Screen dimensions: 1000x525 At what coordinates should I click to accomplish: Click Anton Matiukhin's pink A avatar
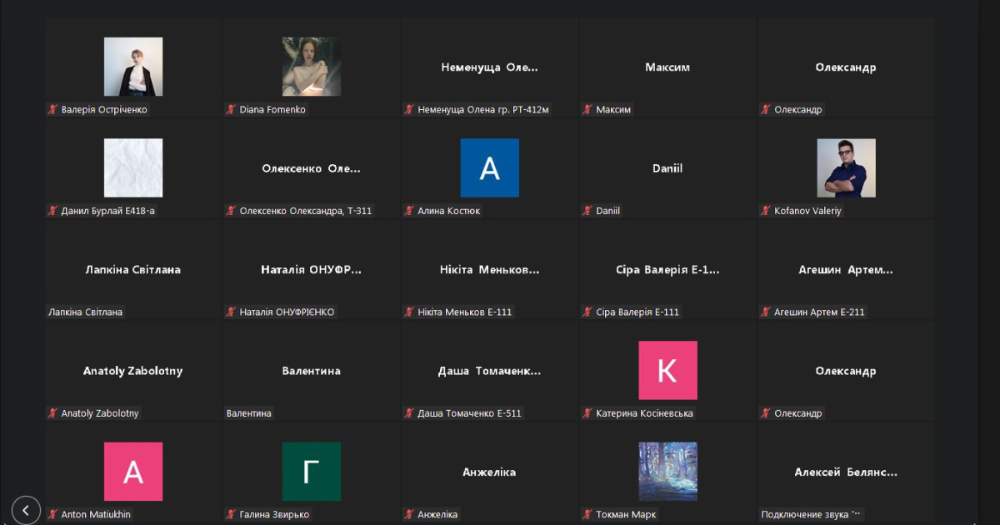(x=133, y=471)
